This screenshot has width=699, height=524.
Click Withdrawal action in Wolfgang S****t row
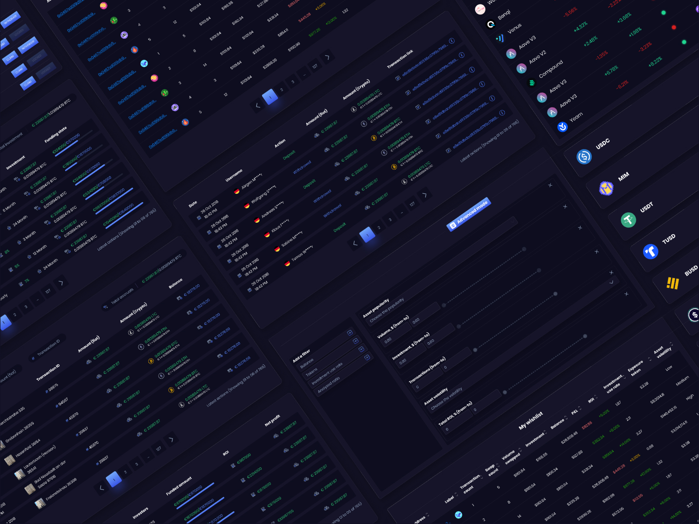coord(302,167)
